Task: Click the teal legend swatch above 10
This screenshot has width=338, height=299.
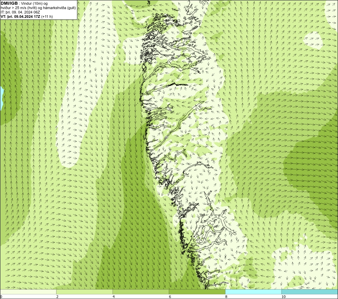Action: [310, 292]
